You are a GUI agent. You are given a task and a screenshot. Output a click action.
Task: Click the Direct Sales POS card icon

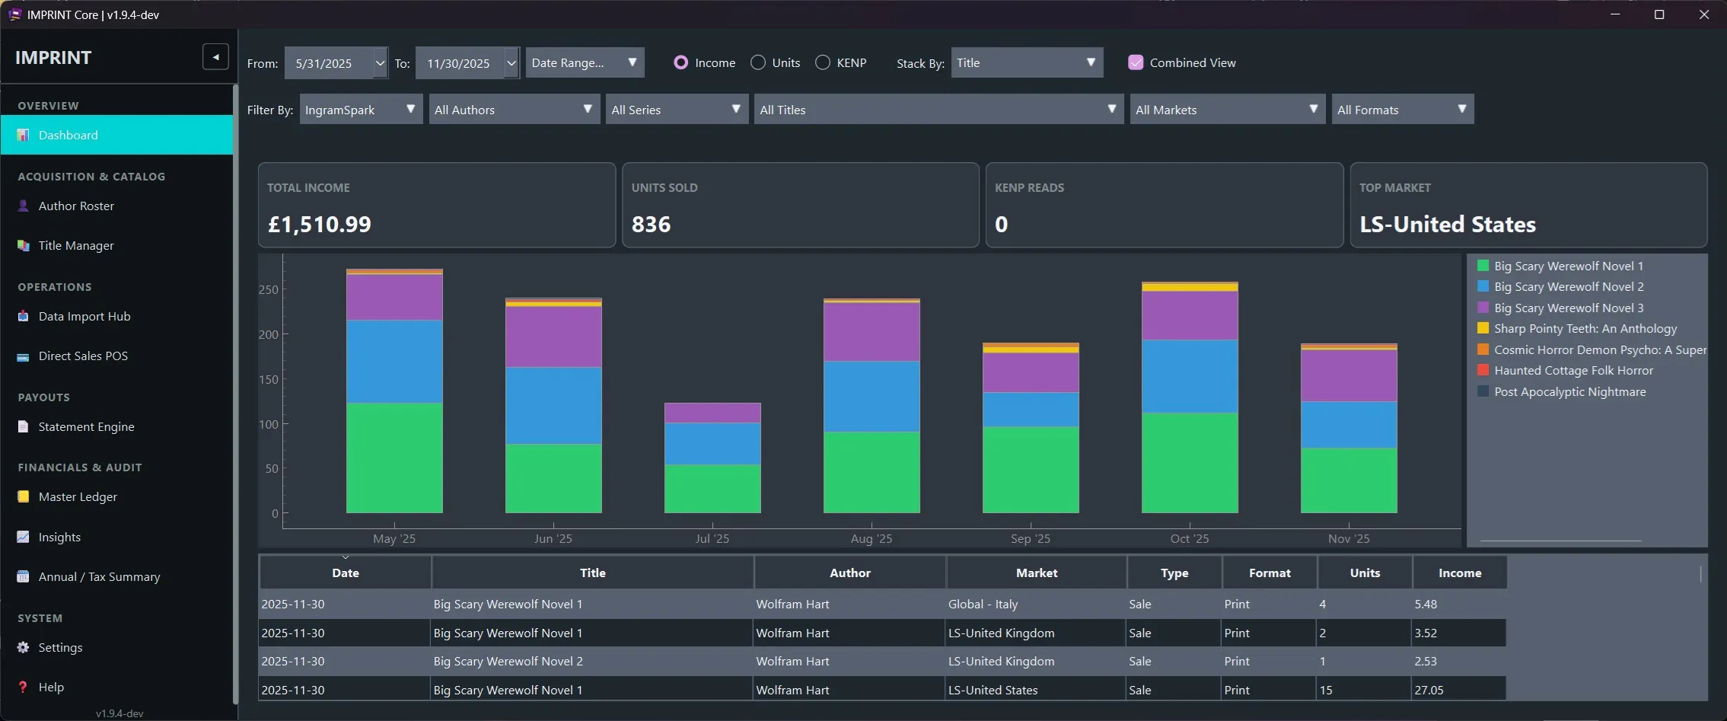[24, 356]
